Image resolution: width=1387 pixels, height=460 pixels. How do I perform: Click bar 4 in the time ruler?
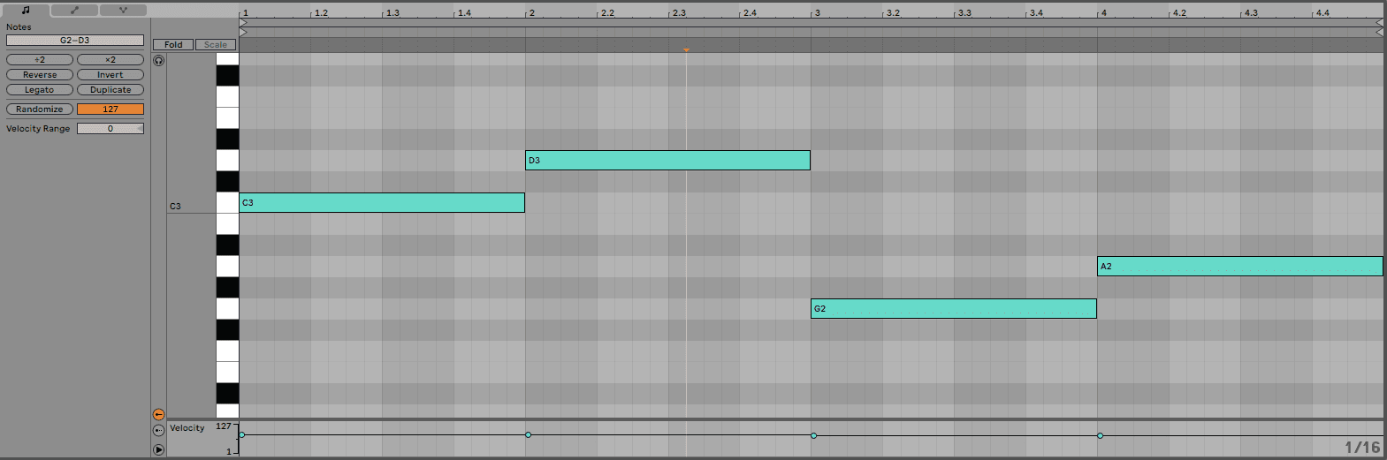click(1104, 13)
